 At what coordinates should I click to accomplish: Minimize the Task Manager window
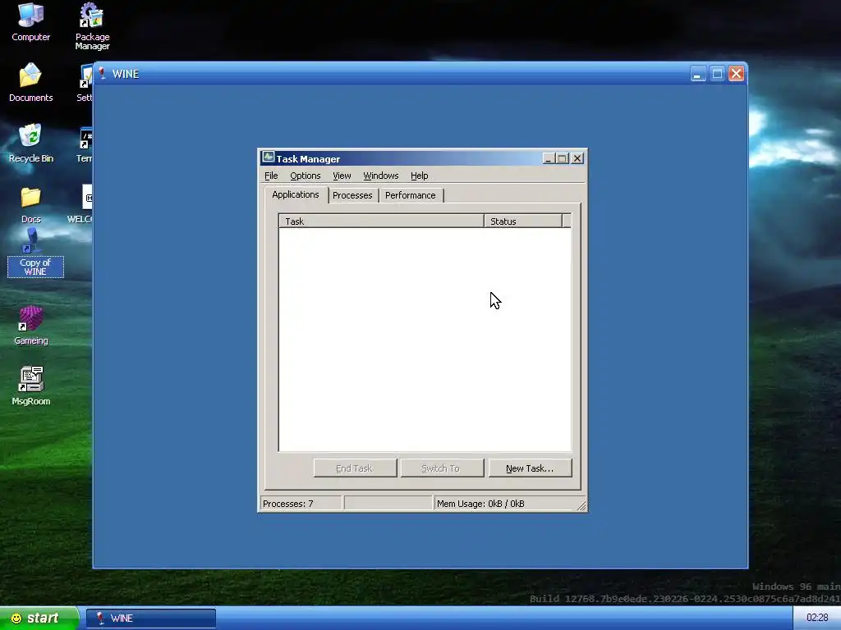(548, 158)
